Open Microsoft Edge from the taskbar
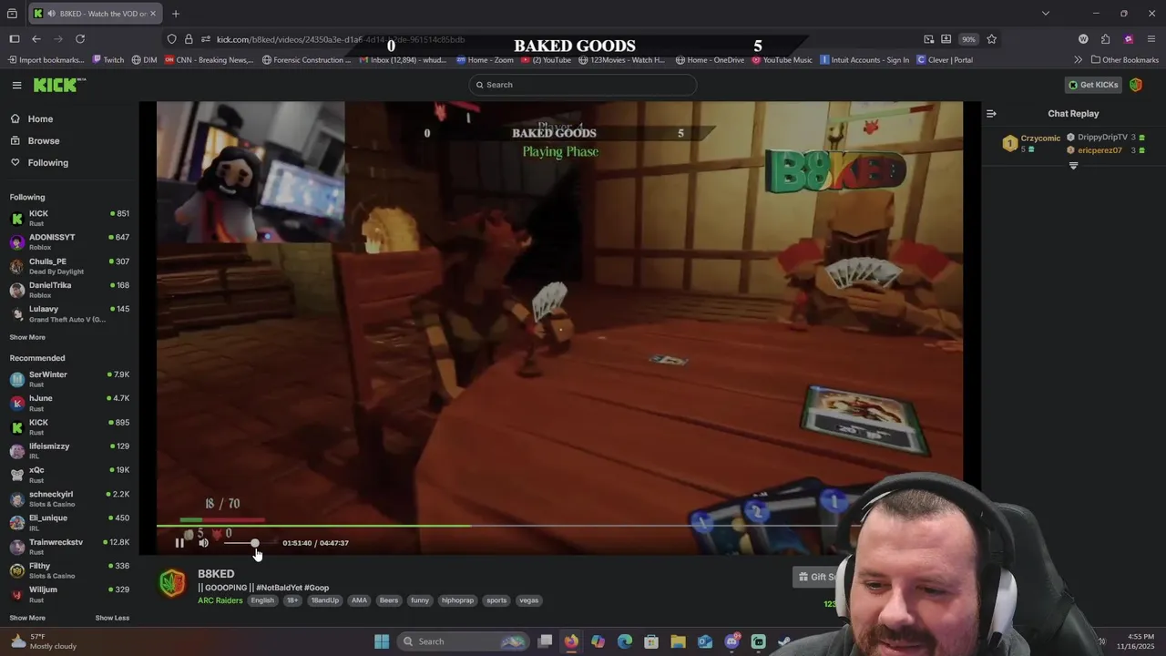This screenshot has width=1166, height=656. tap(625, 641)
